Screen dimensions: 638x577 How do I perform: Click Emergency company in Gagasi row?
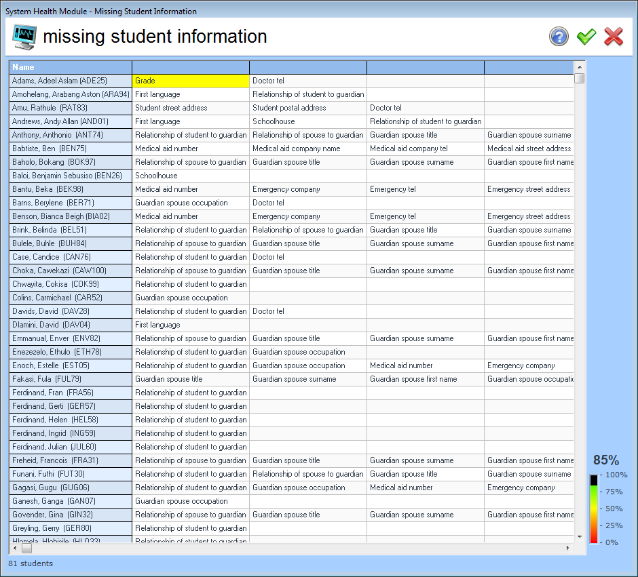[529, 488]
